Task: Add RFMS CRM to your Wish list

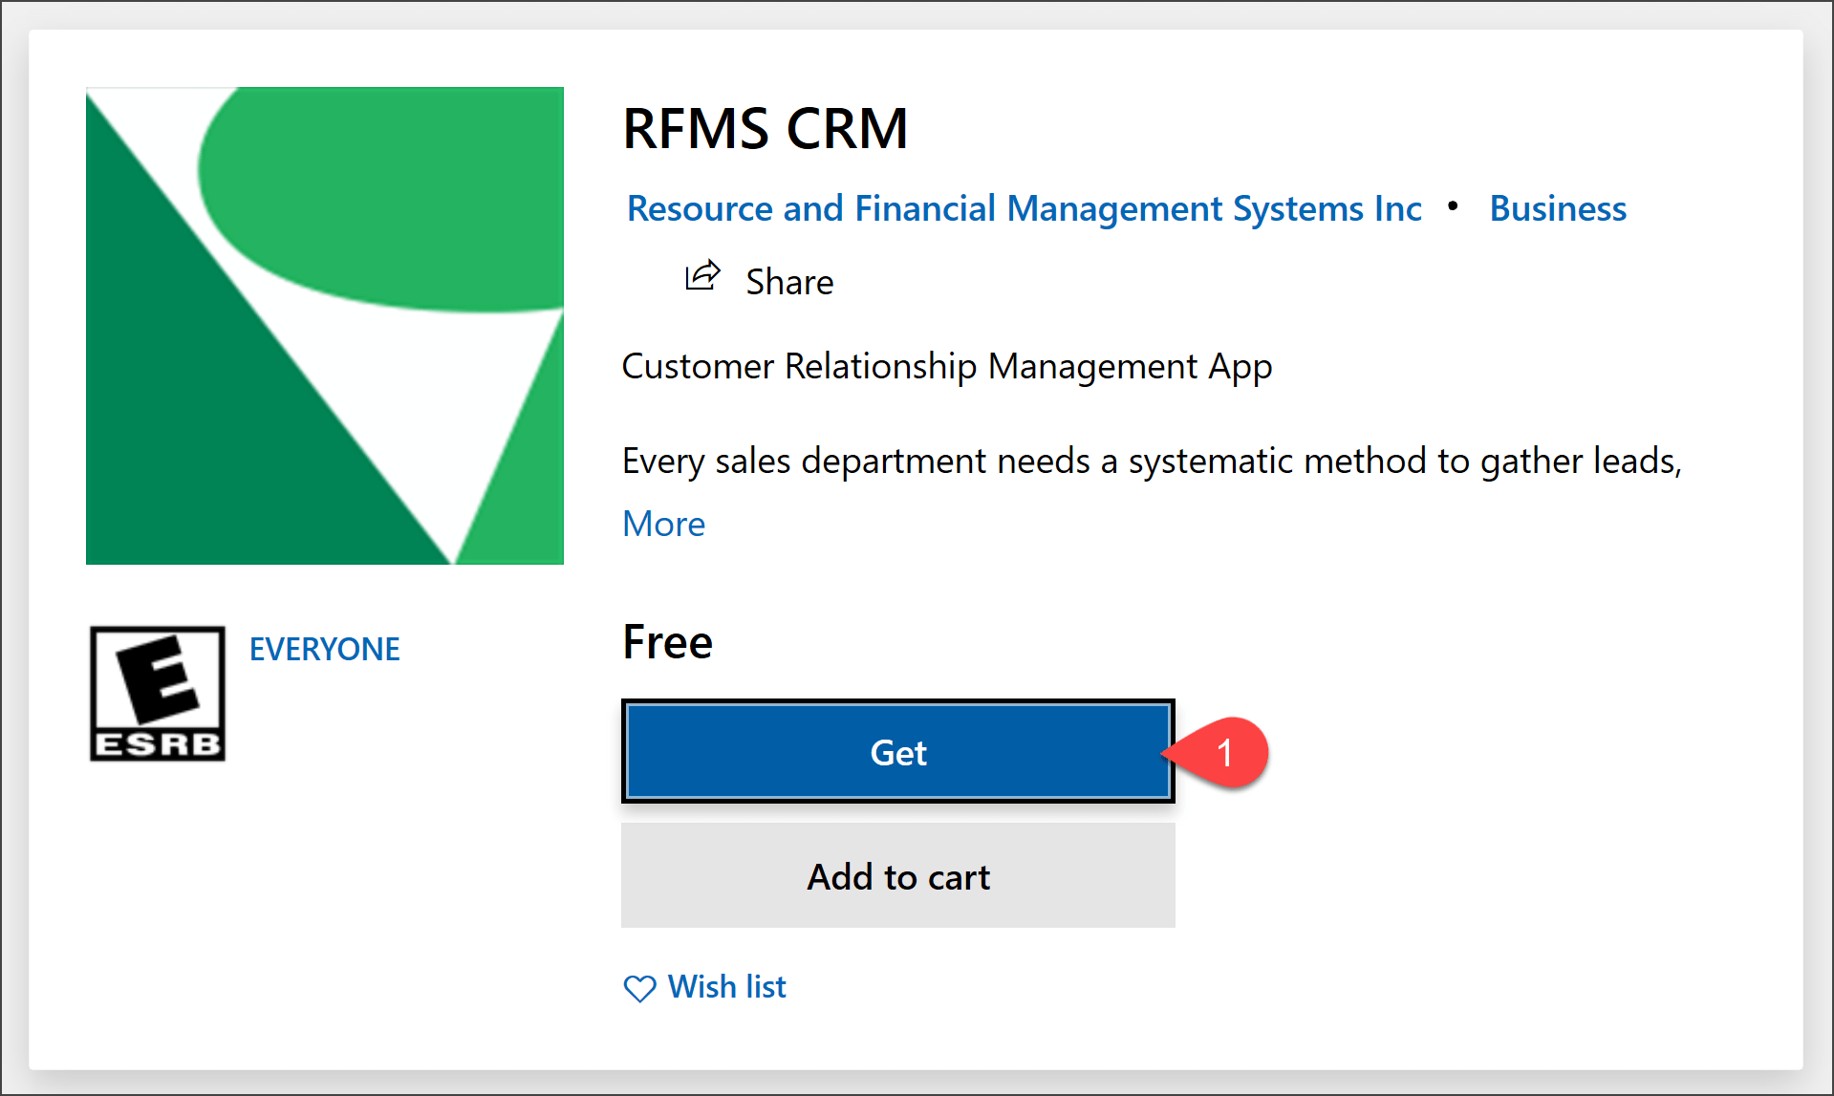Action: point(726,986)
